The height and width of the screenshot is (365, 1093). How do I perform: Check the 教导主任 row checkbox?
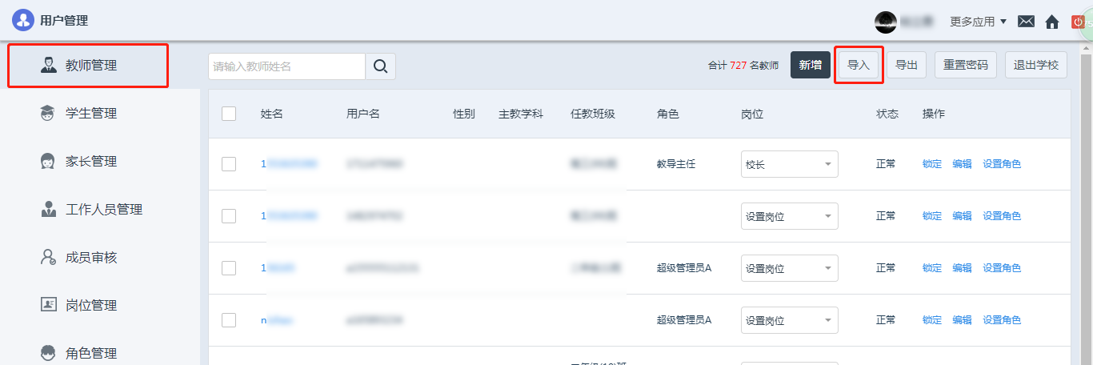(229, 164)
